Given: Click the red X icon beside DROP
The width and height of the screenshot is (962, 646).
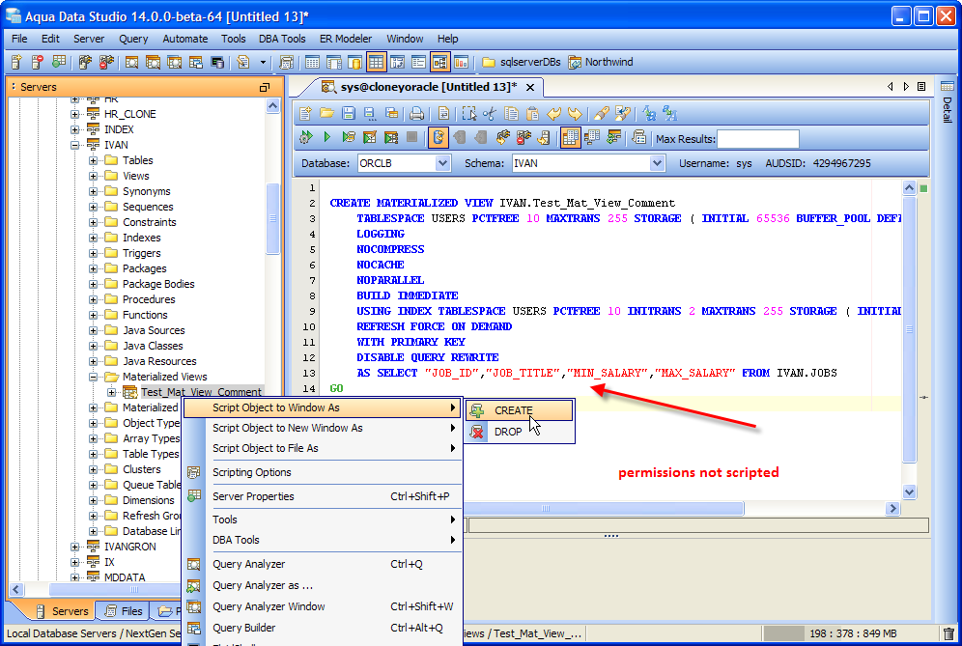Looking at the screenshot, I should click(x=477, y=432).
